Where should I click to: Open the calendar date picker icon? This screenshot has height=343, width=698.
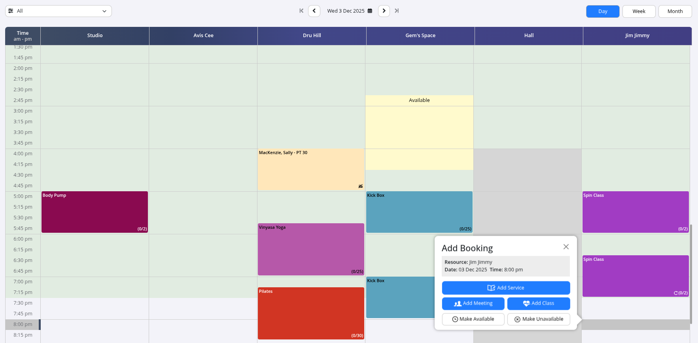370,11
